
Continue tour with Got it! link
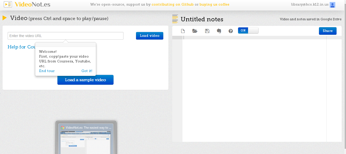click(87, 71)
